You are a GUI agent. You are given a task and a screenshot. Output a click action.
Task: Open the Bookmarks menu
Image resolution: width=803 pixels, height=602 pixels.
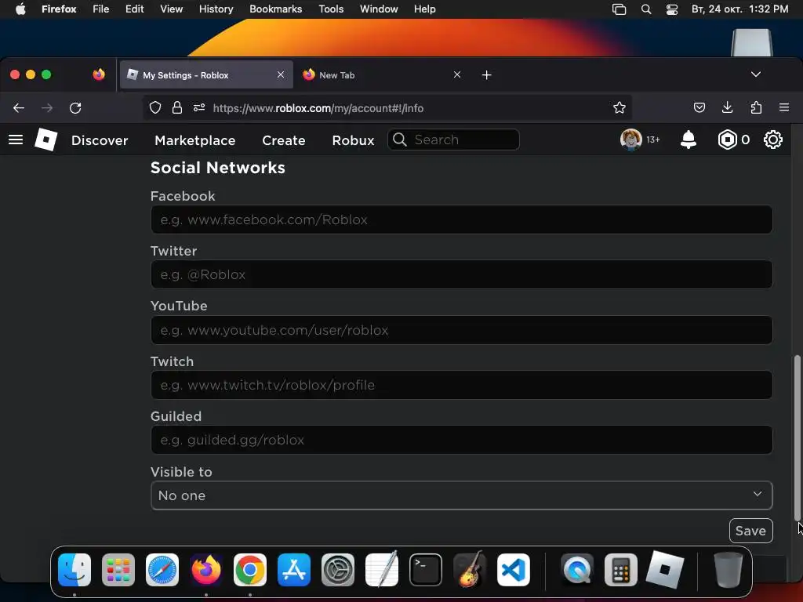[275, 9]
